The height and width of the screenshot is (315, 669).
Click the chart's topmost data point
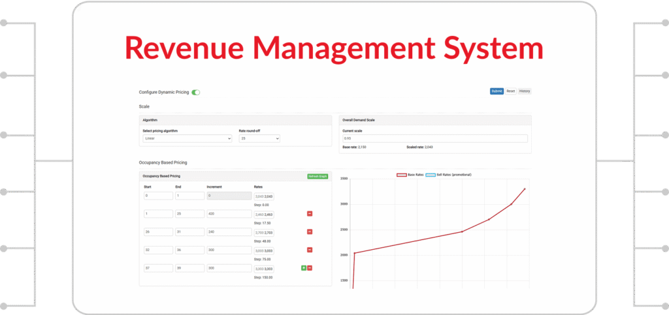pyautogui.click(x=525, y=188)
